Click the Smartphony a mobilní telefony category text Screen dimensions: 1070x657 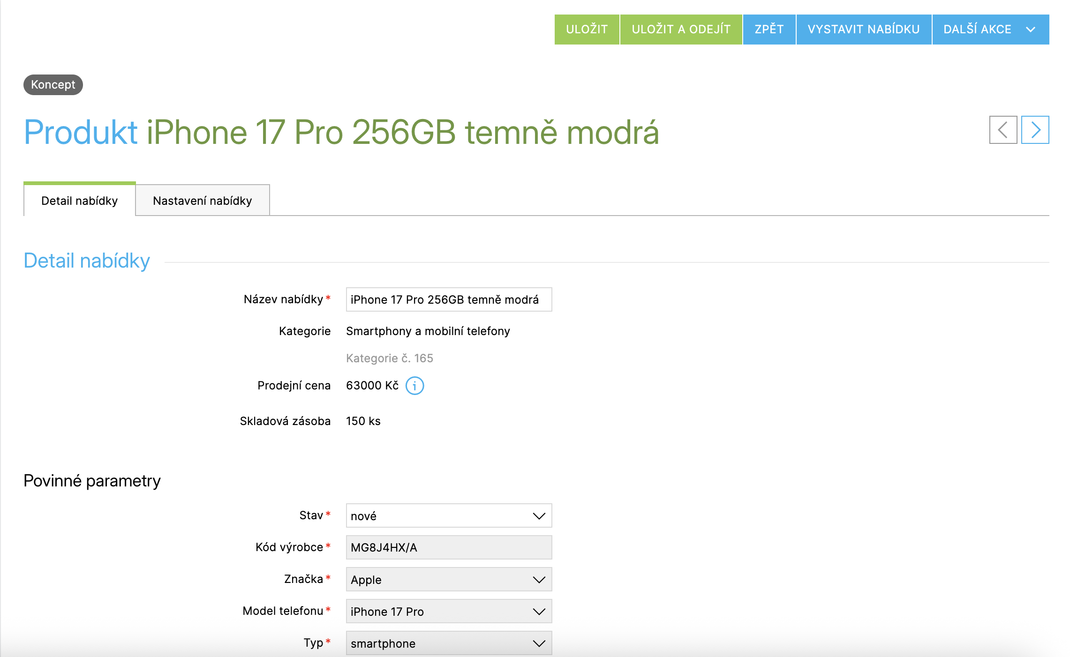[428, 331]
